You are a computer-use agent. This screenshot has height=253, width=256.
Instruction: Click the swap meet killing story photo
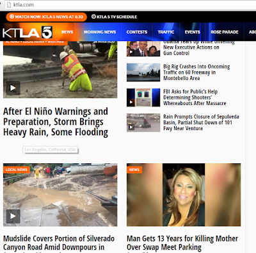[184, 195]
